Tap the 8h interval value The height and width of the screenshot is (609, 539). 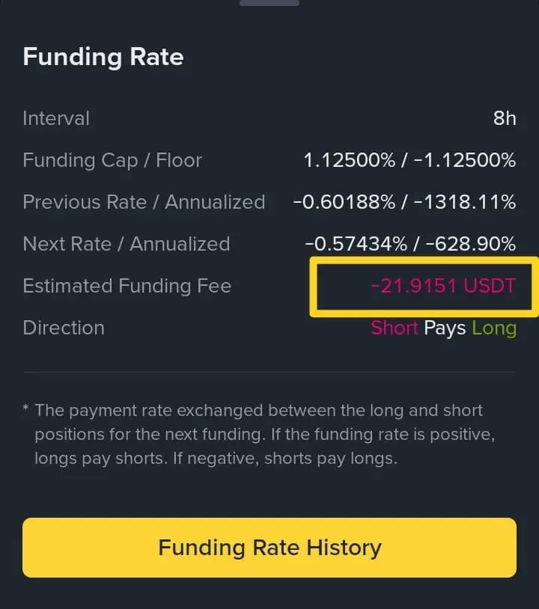pos(505,118)
